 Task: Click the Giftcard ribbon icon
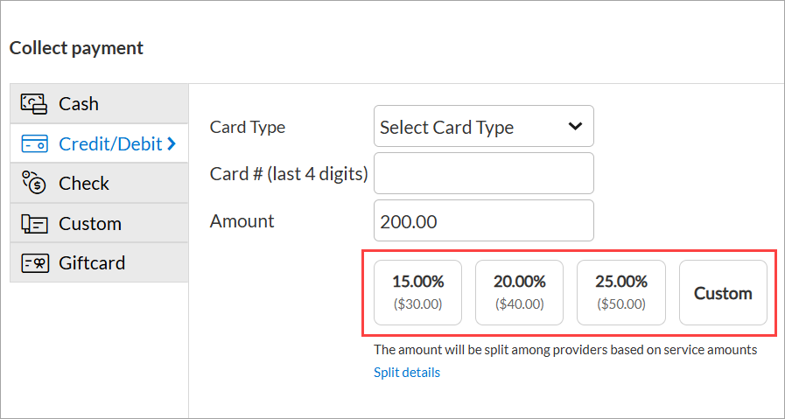coord(34,262)
